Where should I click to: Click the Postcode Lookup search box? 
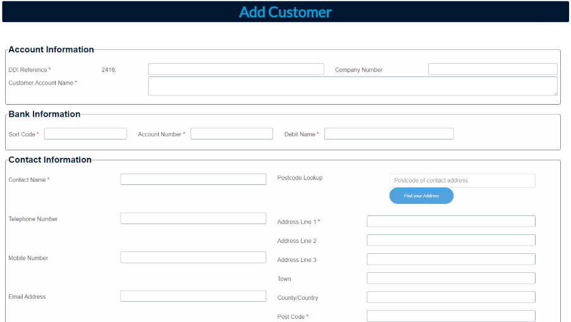click(x=462, y=181)
